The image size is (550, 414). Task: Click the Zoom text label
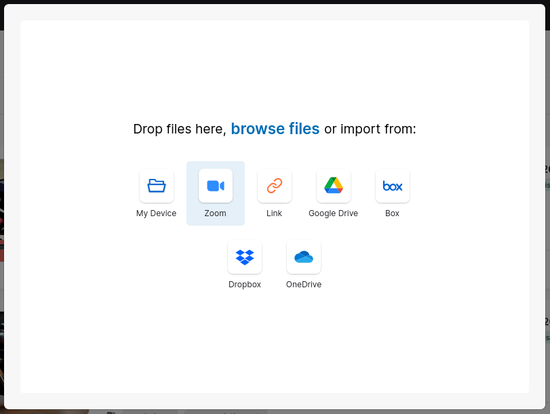click(216, 213)
